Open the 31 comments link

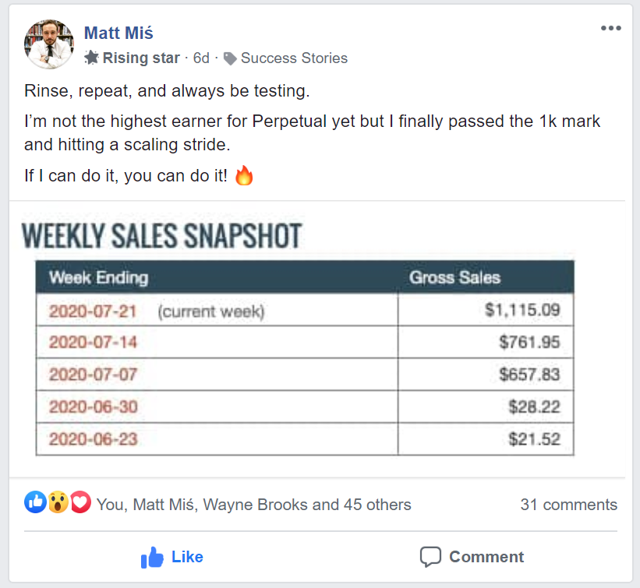[x=568, y=505]
